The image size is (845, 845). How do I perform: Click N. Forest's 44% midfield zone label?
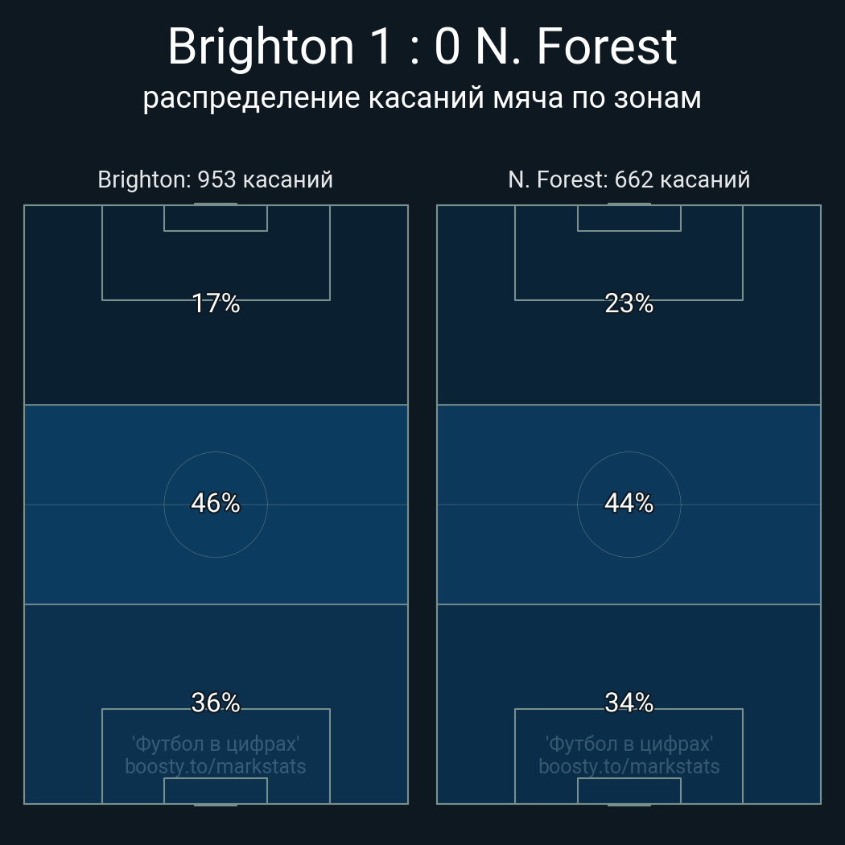click(x=629, y=503)
